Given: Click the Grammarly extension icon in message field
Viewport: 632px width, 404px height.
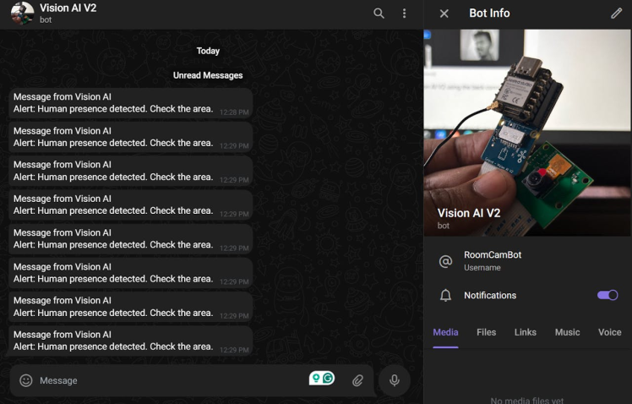Looking at the screenshot, I should (322, 378).
